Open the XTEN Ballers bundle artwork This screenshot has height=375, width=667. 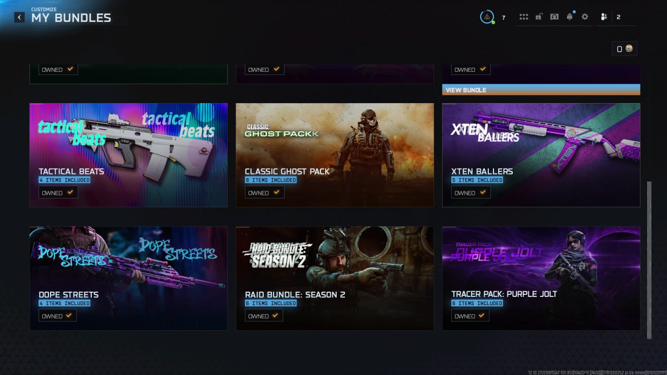click(x=541, y=155)
